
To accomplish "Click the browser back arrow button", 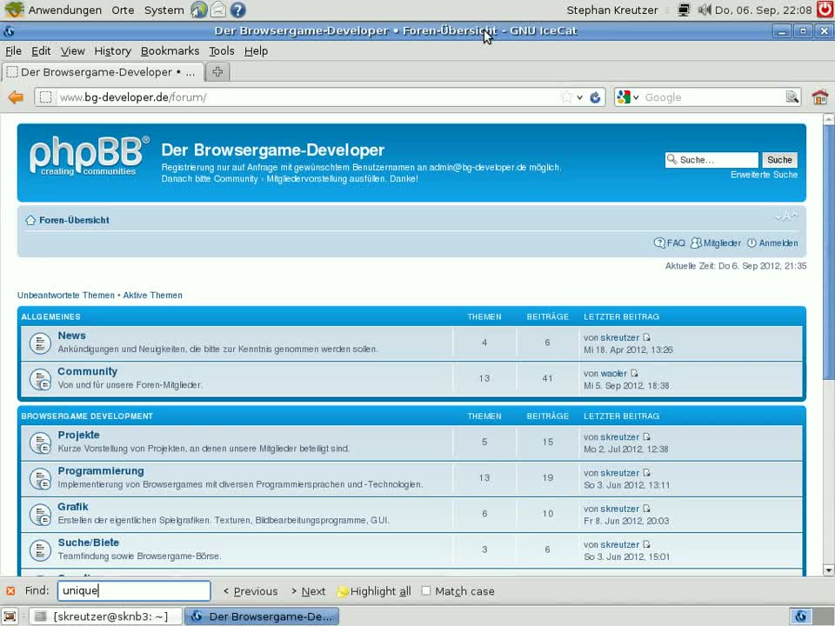I will (16, 97).
